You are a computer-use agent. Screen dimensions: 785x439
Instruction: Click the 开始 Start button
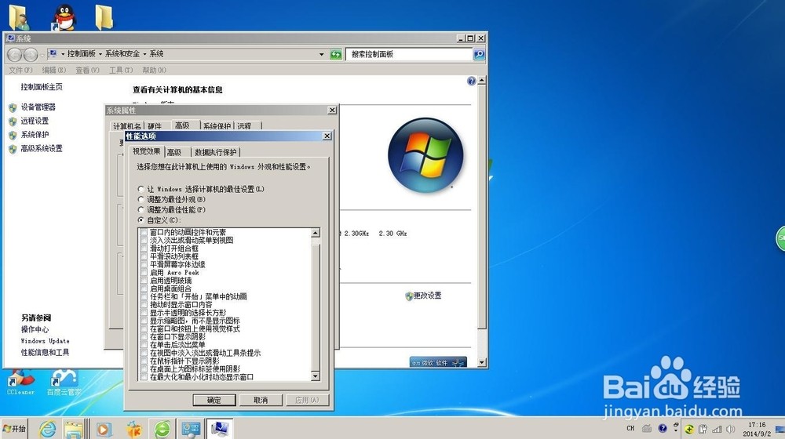coord(14,429)
